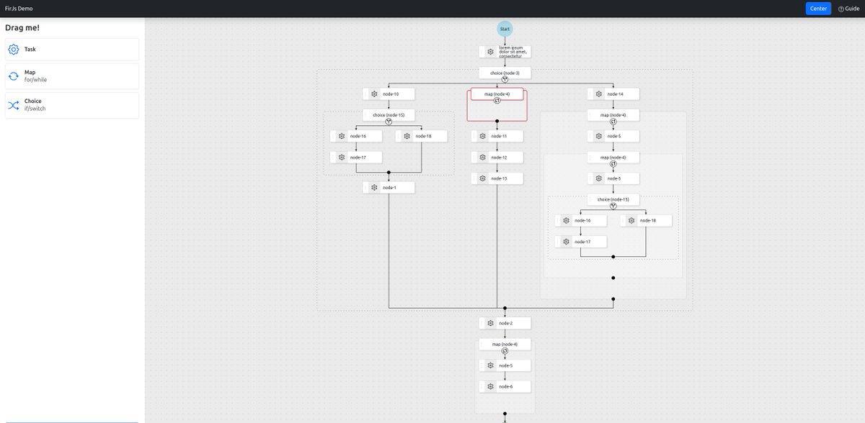Click the Task gear icon in the palette
This screenshot has height=423, width=865.
pos(13,50)
